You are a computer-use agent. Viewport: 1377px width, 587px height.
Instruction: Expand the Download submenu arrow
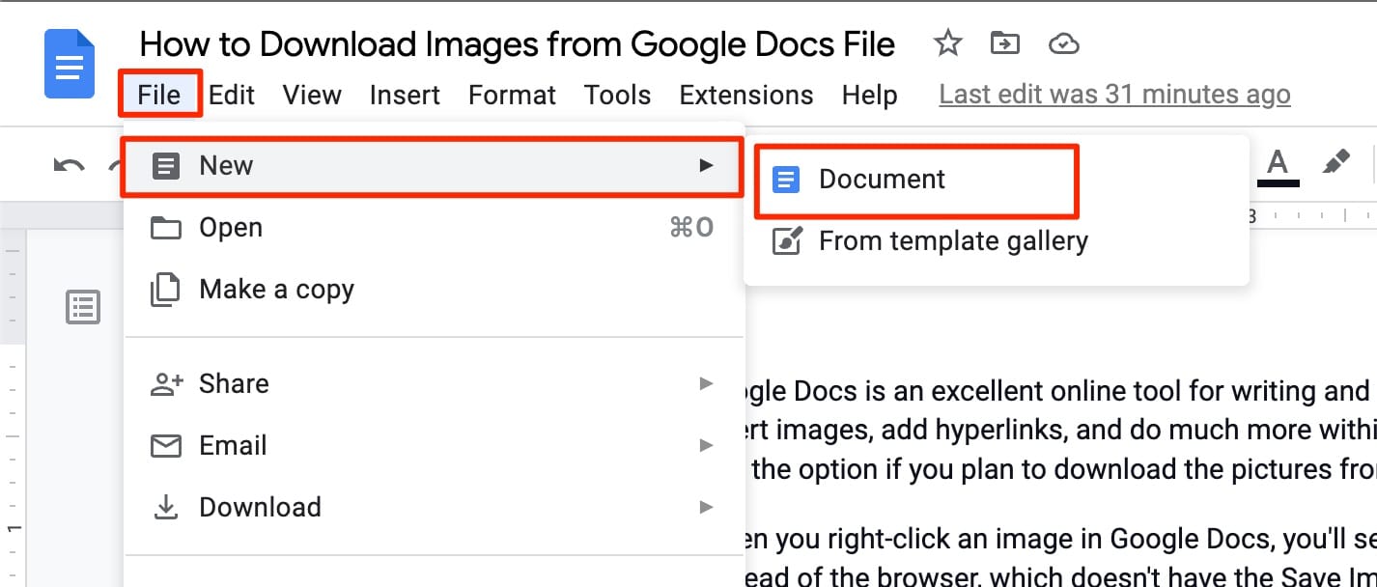[706, 507]
